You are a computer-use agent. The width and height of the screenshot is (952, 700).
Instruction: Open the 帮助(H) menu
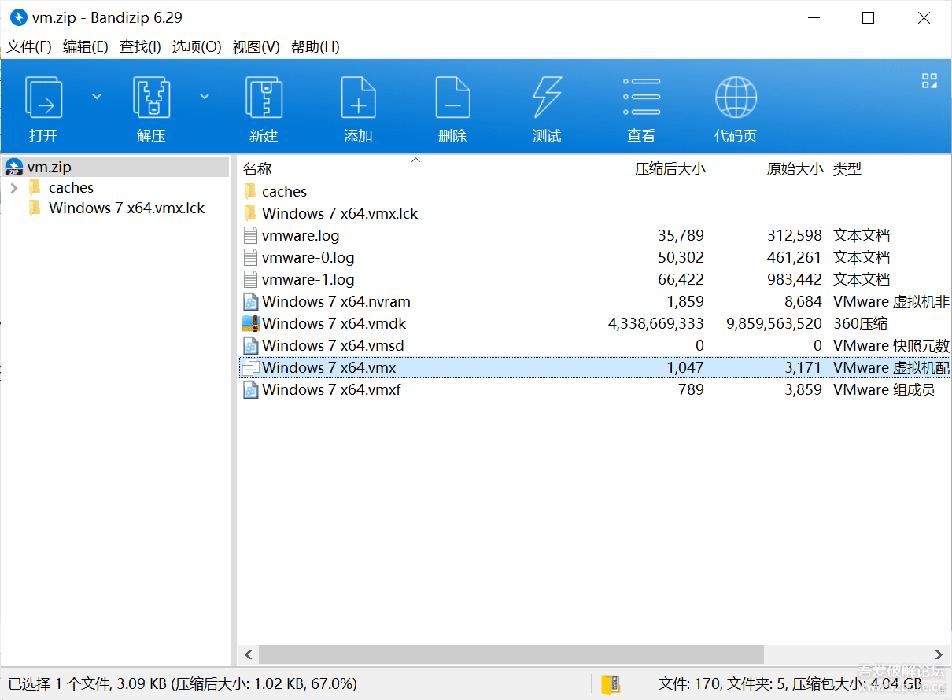point(315,47)
